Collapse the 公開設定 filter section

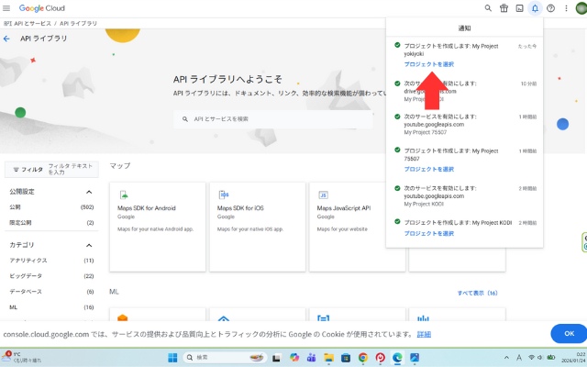(89, 193)
